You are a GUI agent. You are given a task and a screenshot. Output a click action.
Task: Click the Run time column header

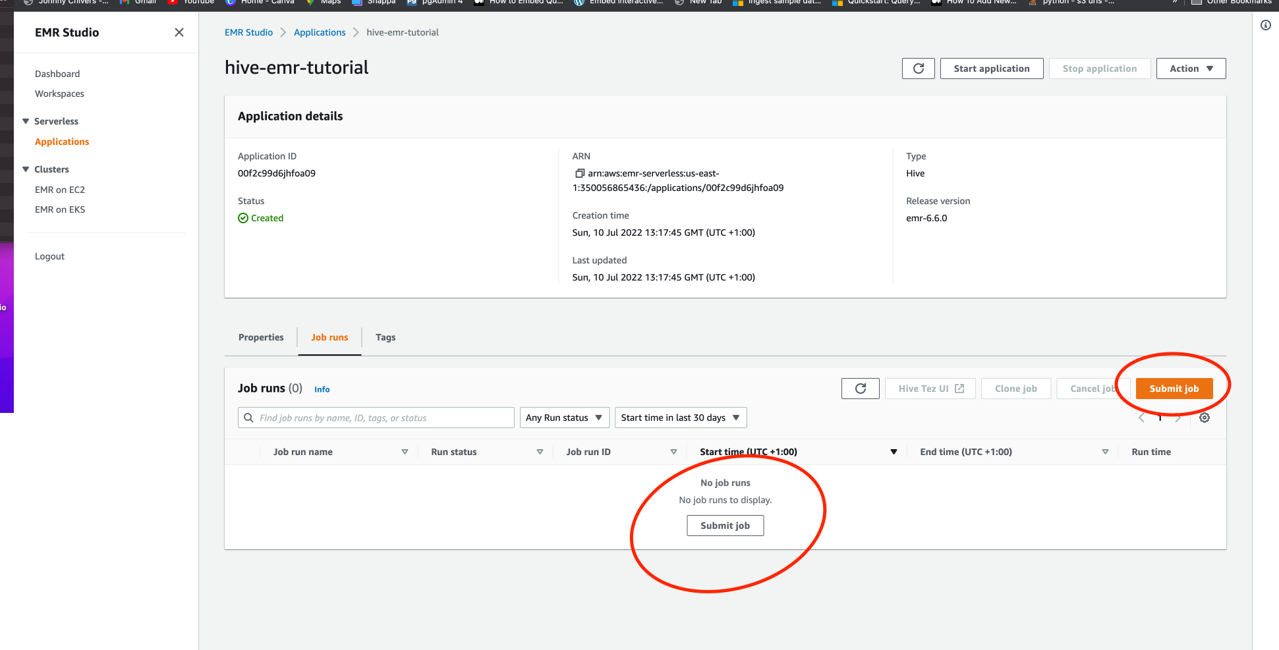pos(1151,452)
